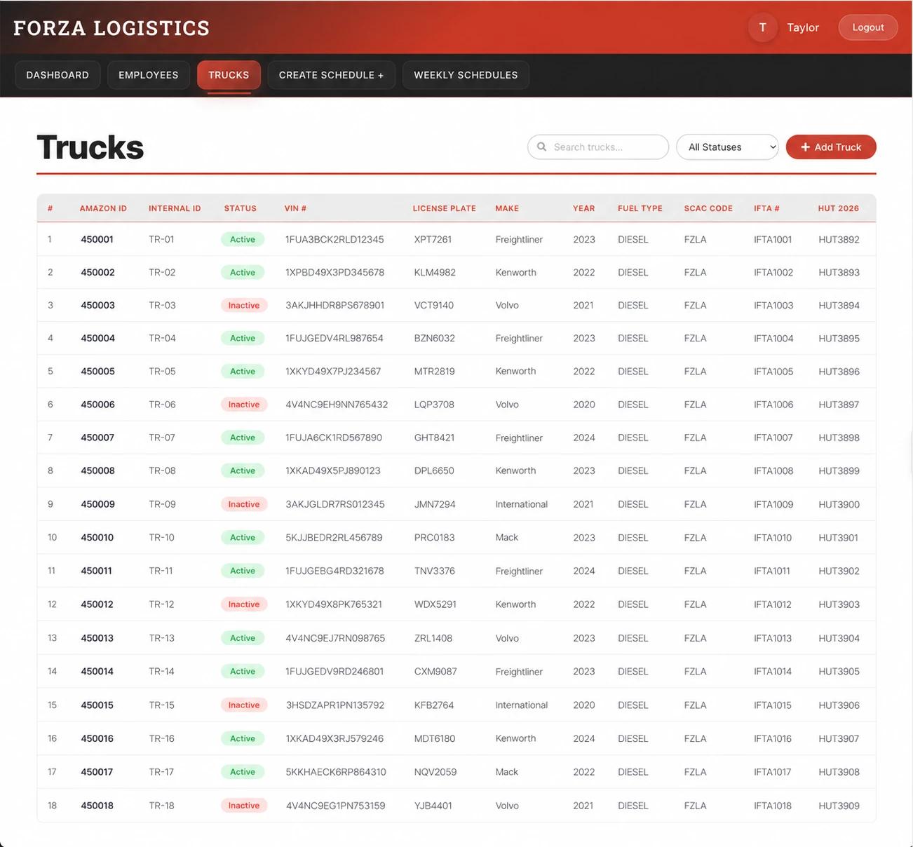
Task: Click Taylor's avatar circle
Action: pos(762,27)
